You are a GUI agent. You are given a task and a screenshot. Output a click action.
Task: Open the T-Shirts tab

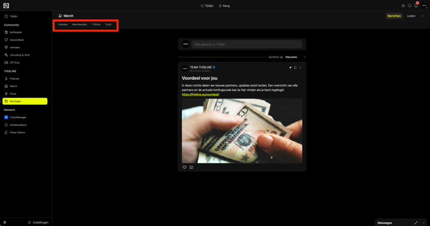(96, 25)
